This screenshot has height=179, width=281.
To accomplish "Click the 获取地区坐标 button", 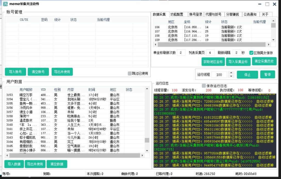I will 213,62.
